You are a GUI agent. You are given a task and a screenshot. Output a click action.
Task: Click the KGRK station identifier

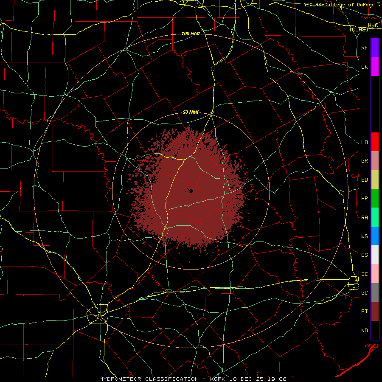(218, 379)
